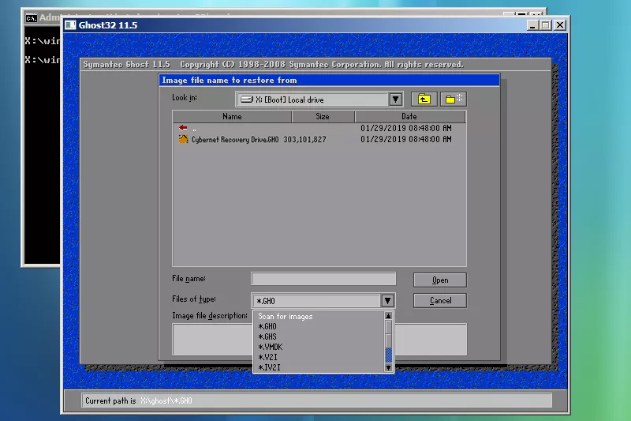Viewport: 631px width, 421px height.
Task: Close the Ghost32 11.5 window
Action: point(560,25)
